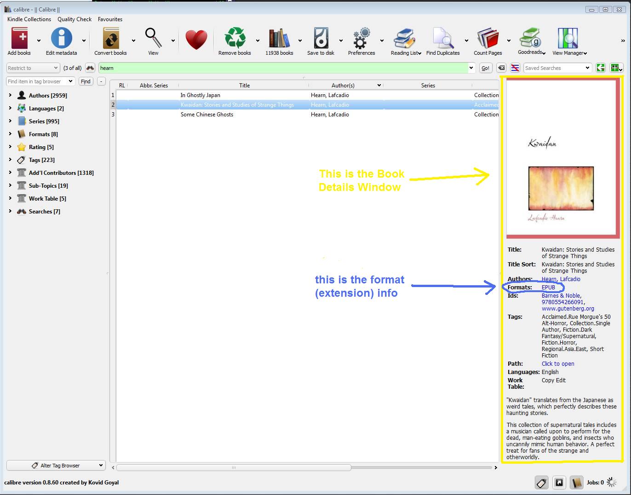Sort by the Author(s) column header

(x=346, y=86)
